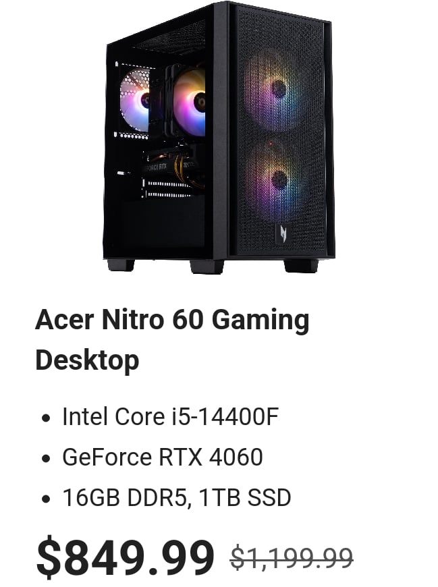Click the rightmost case foot
Image resolution: width=438 pixels, height=587 pixels.
[x=300, y=265]
